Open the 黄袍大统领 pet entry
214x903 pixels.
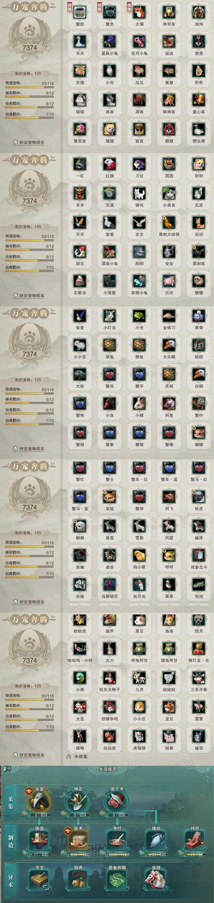169,222
